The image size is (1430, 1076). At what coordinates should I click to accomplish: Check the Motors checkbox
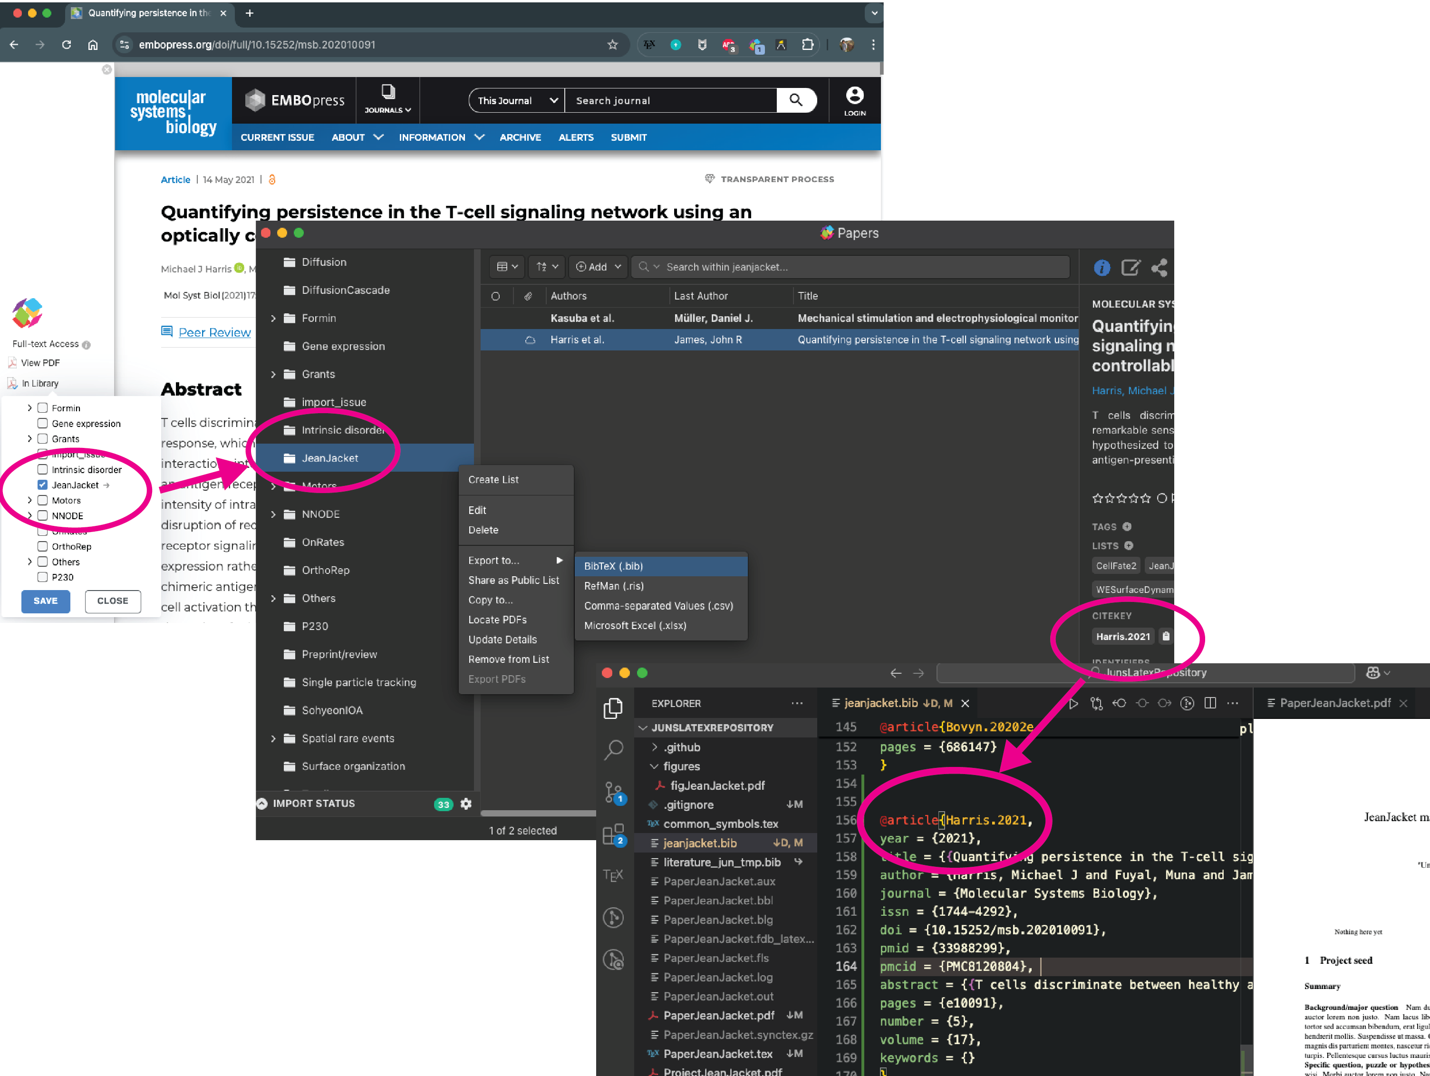[x=43, y=501]
